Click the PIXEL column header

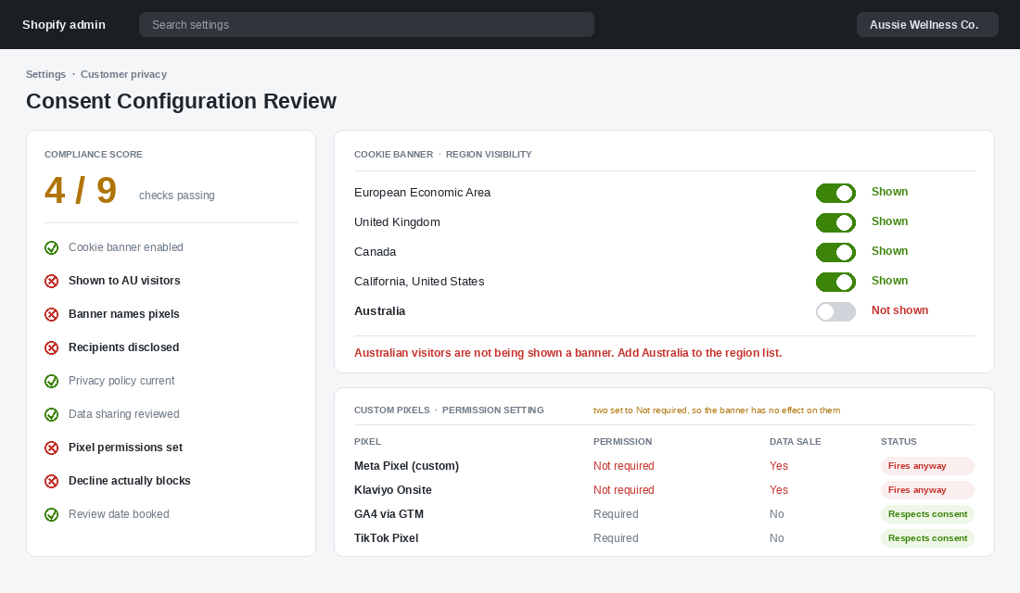[x=367, y=441]
